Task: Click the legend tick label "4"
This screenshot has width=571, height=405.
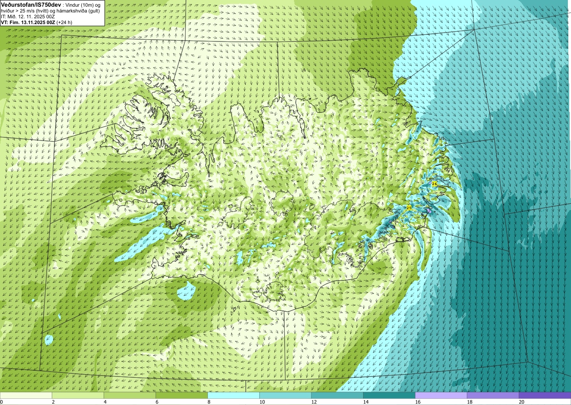Action: pyautogui.click(x=105, y=402)
